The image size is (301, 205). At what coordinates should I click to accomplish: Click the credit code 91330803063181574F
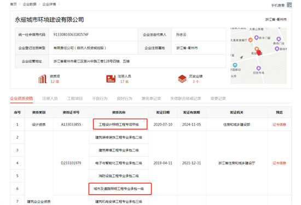[x=71, y=34]
